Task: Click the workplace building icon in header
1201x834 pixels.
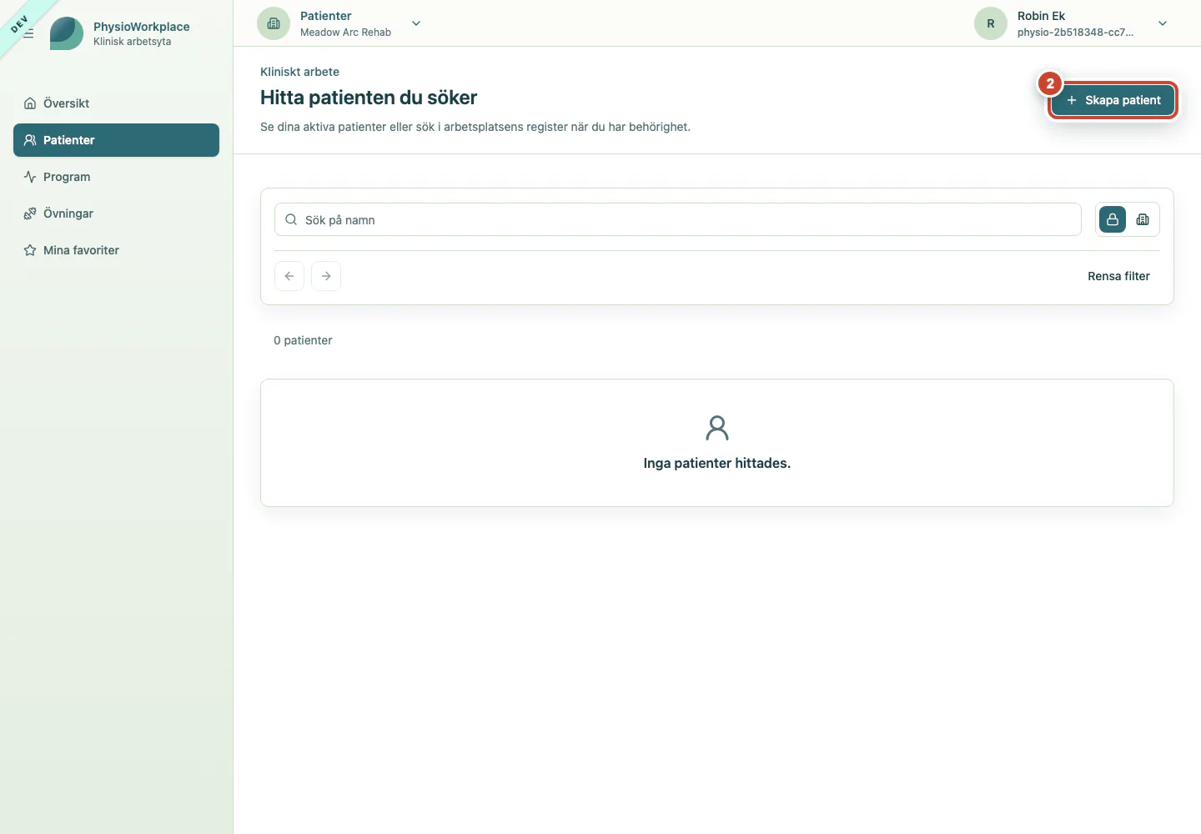Action: [x=274, y=23]
